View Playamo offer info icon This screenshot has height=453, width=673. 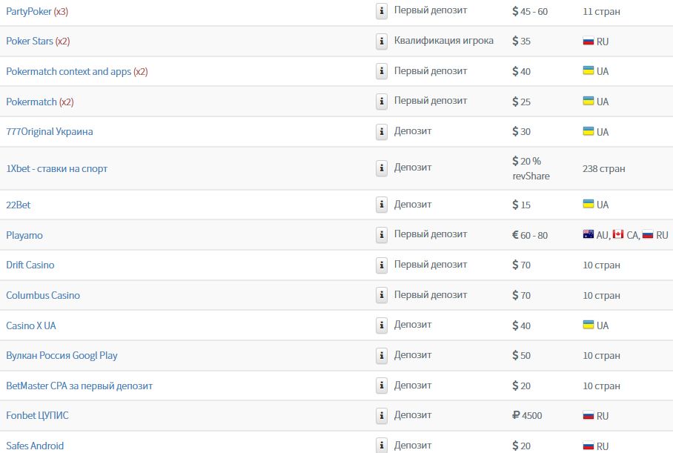(382, 235)
